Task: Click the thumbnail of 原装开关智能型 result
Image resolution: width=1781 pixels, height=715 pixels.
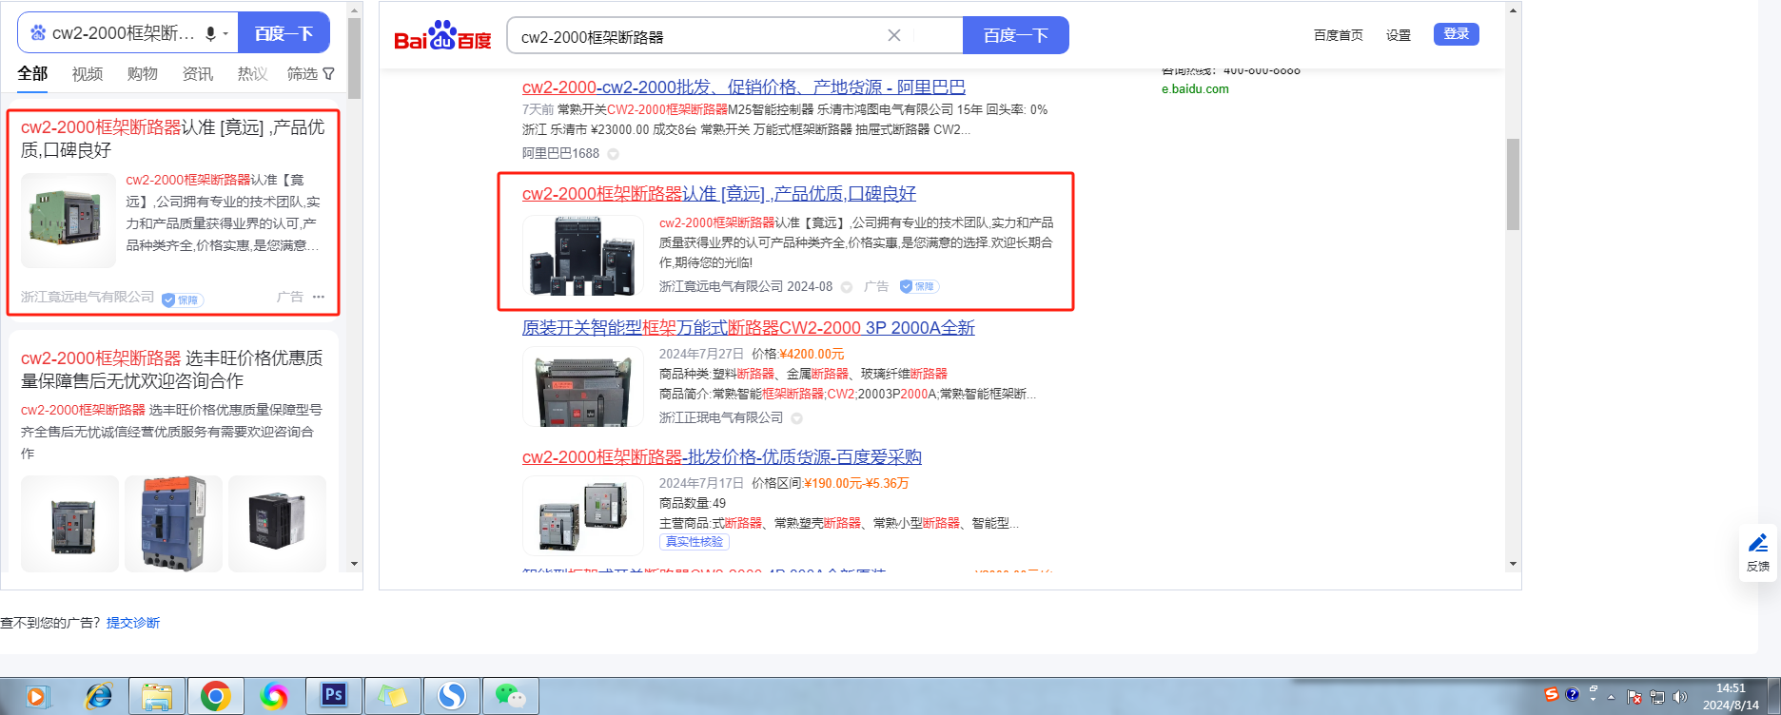Action: point(583,387)
